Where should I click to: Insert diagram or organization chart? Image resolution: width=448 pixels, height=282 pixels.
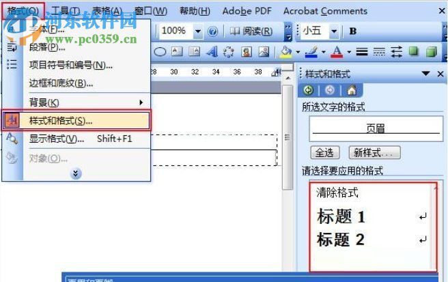[x=229, y=52]
